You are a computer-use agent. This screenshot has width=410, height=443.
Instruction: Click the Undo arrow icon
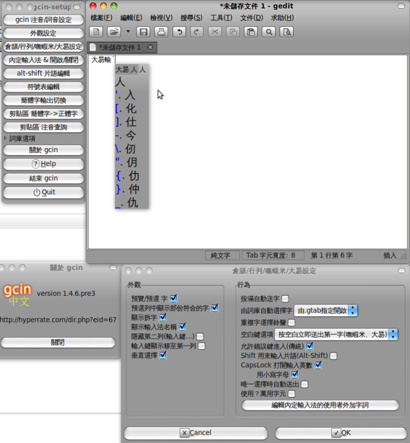[x=182, y=31]
